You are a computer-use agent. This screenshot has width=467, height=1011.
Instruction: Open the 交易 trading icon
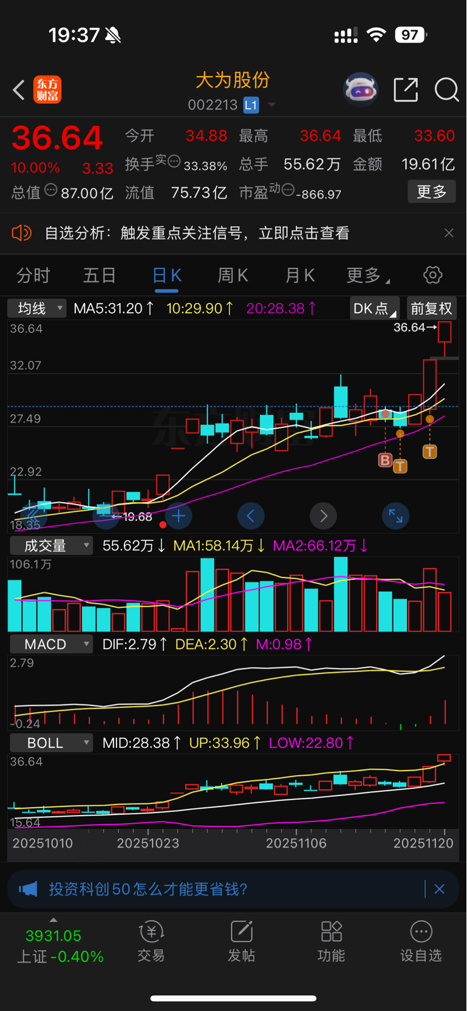point(151,941)
